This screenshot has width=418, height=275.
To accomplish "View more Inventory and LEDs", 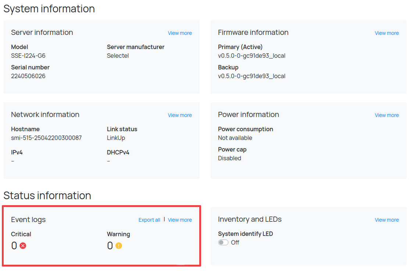I will coord(387,220).
